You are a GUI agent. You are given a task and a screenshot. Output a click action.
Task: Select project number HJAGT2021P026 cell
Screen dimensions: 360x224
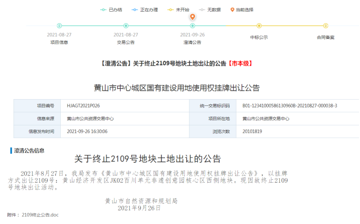pyautogui.click(x=125, y=106)
